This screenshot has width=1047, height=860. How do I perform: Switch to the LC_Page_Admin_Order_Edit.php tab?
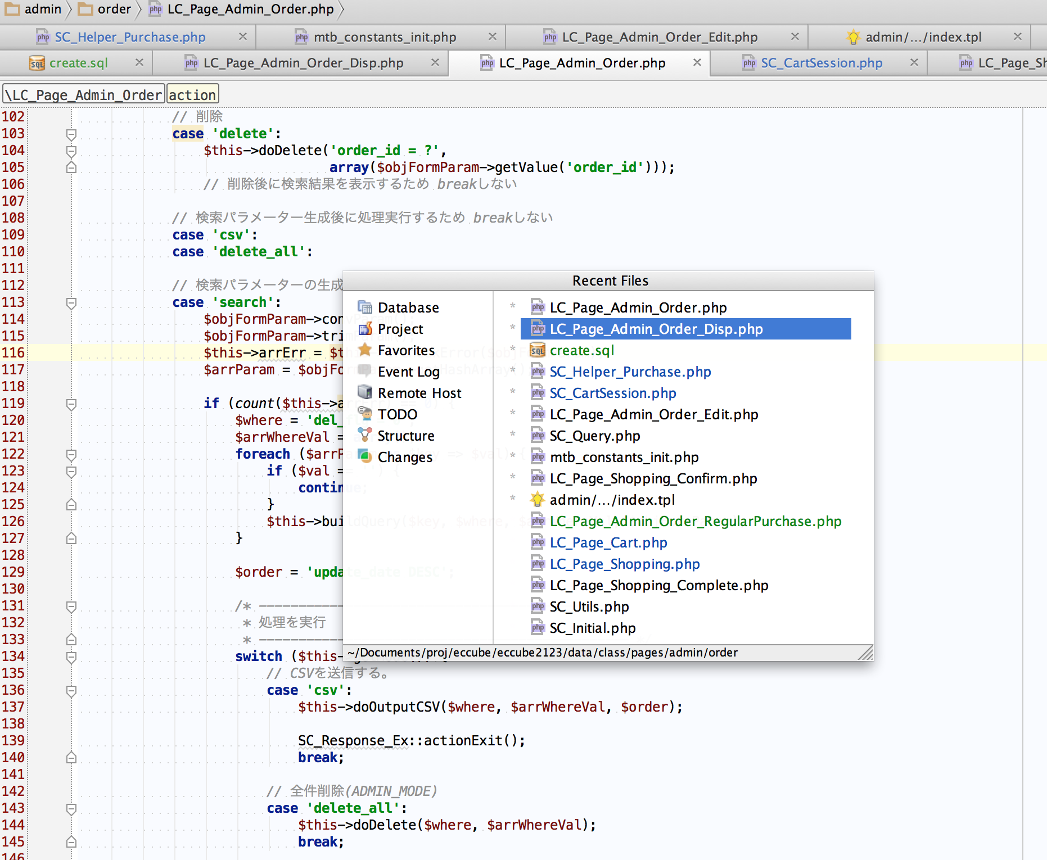[x=659, y=37]
